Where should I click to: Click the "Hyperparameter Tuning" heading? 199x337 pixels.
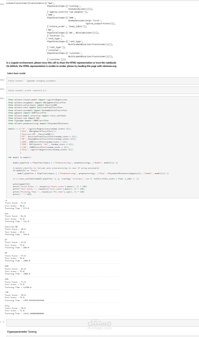pyautogui.click(x=22, y=332)
